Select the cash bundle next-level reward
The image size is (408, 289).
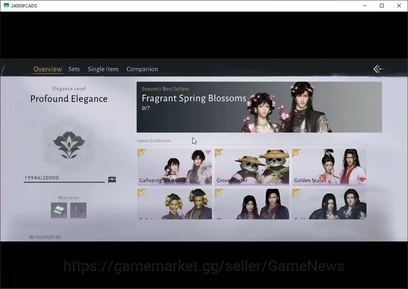click(x=59, y=210)
